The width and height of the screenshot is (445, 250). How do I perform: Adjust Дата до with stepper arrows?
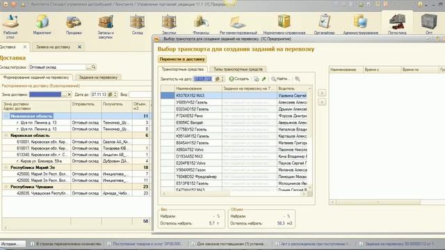115,94
